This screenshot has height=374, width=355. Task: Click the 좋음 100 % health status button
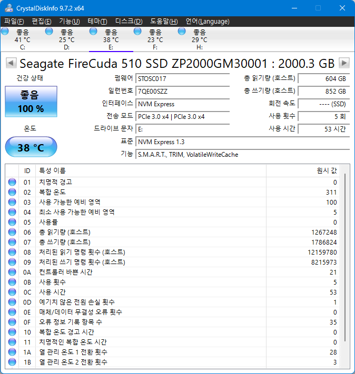(31, 102)
